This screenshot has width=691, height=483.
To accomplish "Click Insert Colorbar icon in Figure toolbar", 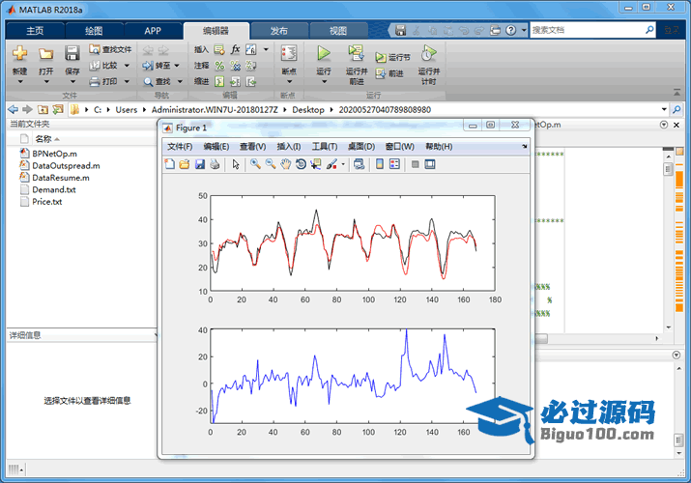I will coord(378,164).
